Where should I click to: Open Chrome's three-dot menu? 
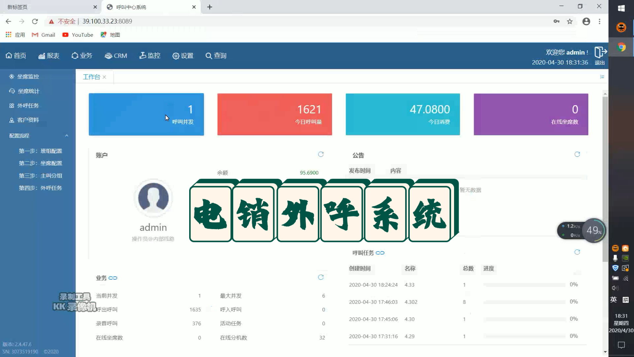599,21
